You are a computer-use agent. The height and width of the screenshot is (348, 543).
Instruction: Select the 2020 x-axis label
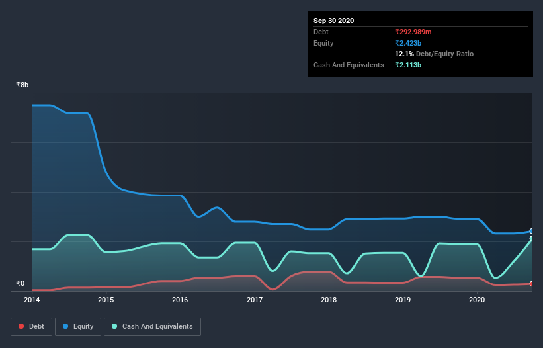pyautogui.click(x=477, y=300)
